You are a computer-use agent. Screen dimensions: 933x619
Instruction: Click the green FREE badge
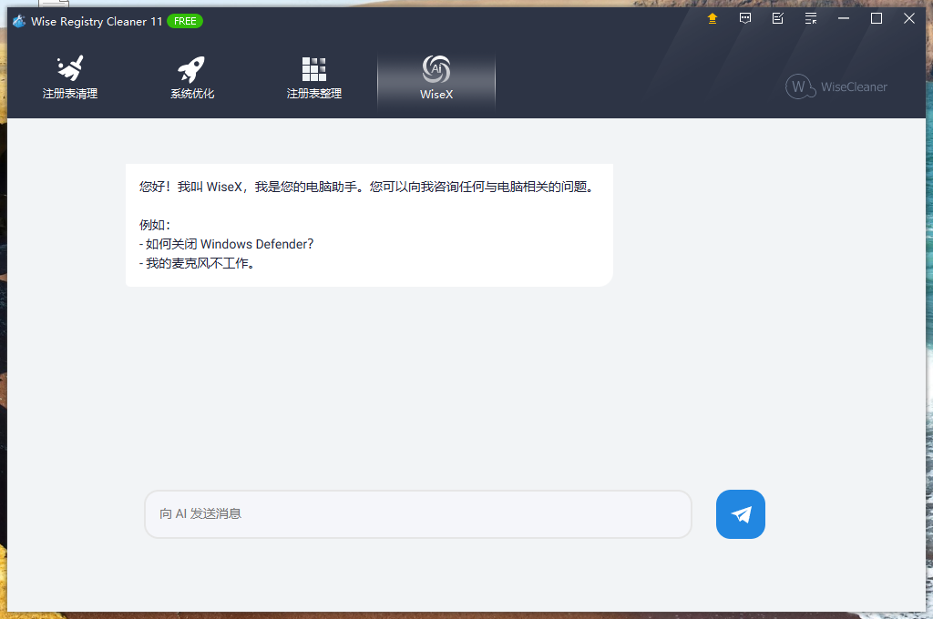click(185, 22)
